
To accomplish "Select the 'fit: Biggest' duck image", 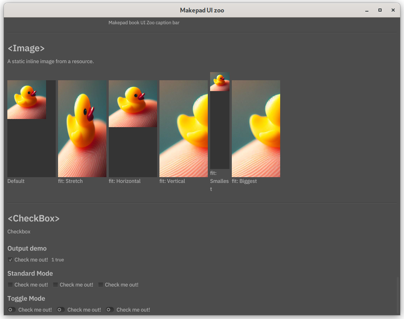I will tap(256, 129).
